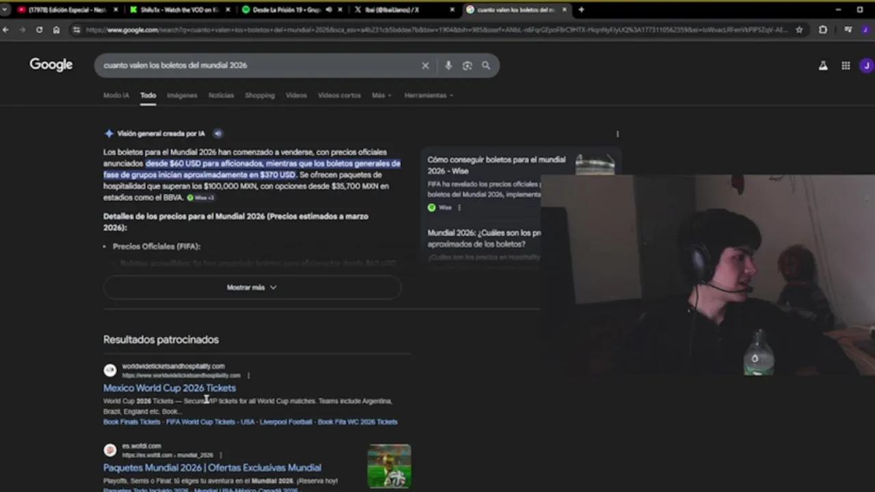Select the Todo search tab
The height and width of the screenshot is (492, 875).
148,96
